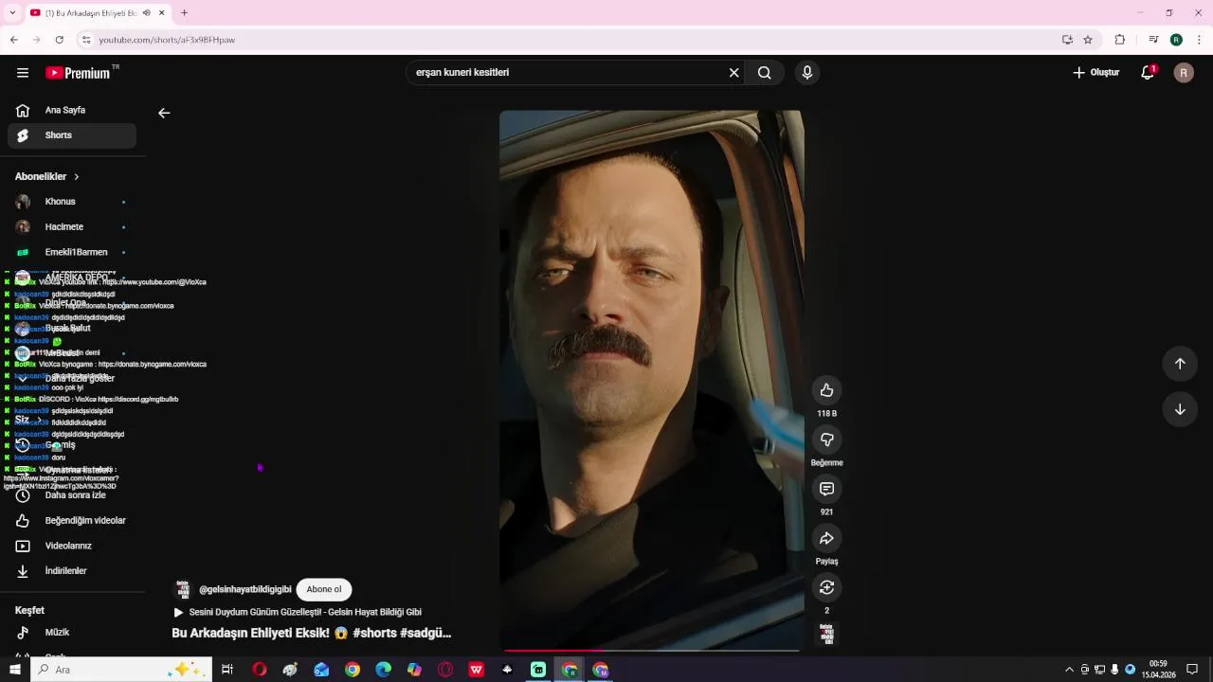This screenshot has width=1213, height=682.
Task: Run search with the magnifier button
Action: (765, 73)
